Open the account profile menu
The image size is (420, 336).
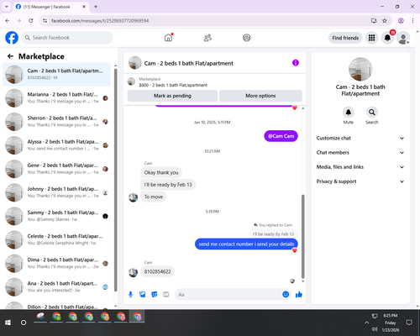(x=403, y=38)
